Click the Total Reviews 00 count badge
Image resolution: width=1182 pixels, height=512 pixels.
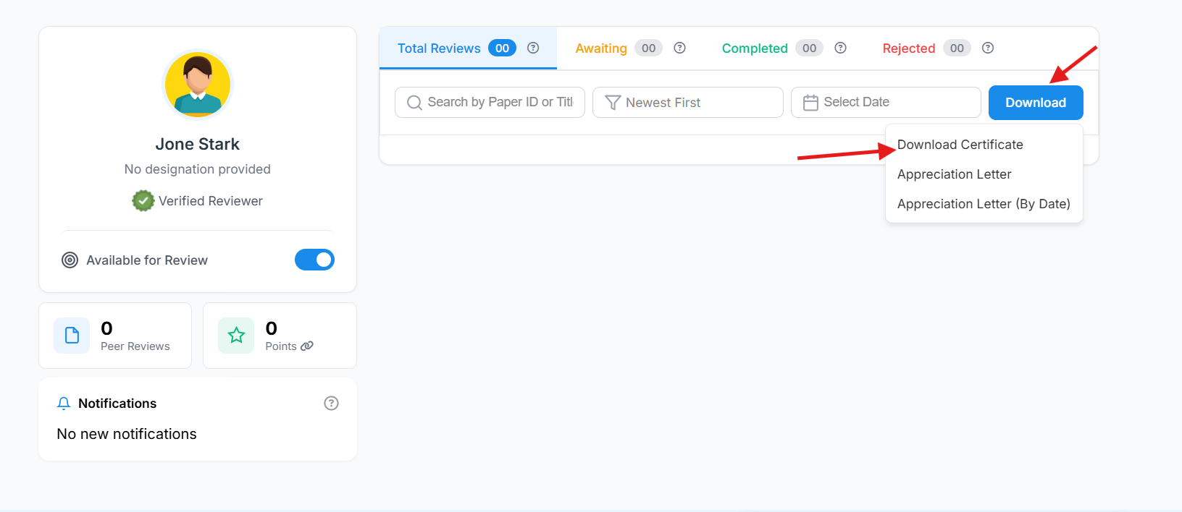point(502,48)
